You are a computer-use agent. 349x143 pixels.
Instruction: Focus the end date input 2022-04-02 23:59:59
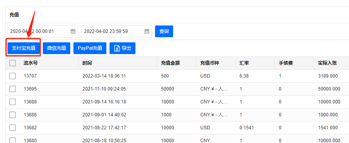click(x=117, y=31)
